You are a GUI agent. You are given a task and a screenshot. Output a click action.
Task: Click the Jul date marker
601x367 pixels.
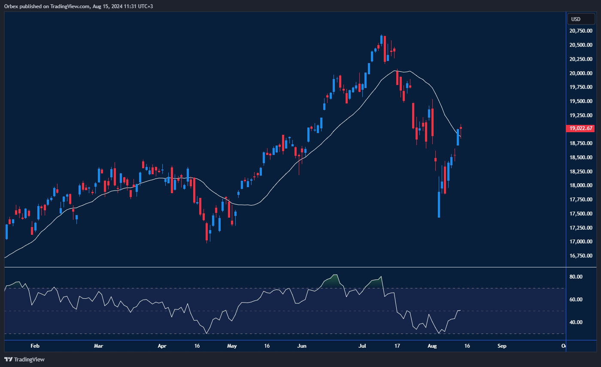coord(363,346)
